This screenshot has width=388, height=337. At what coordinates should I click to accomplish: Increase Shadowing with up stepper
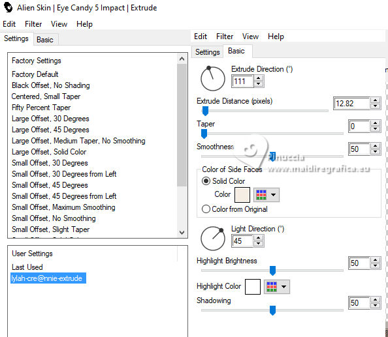pos(376,300)
